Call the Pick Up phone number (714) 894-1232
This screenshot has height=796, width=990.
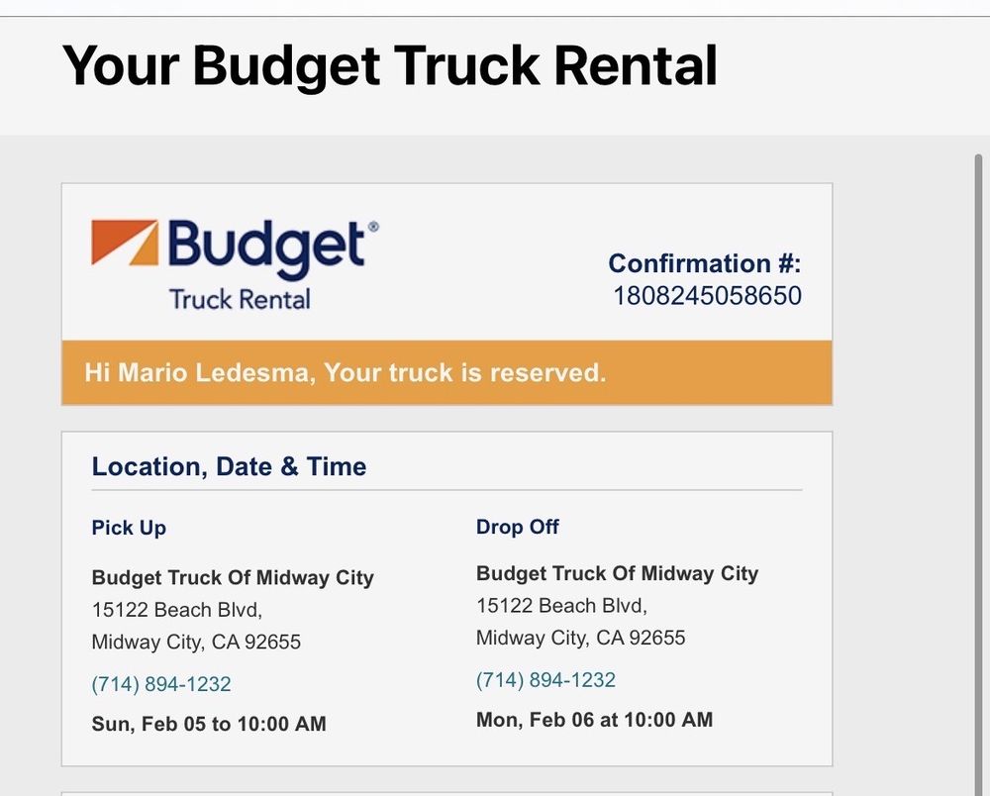click(160, 682)
